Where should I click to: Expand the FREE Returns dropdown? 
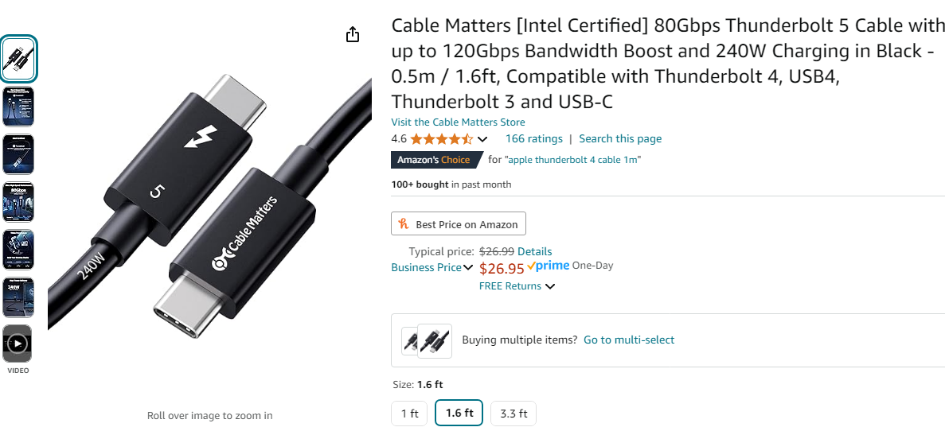550,286
